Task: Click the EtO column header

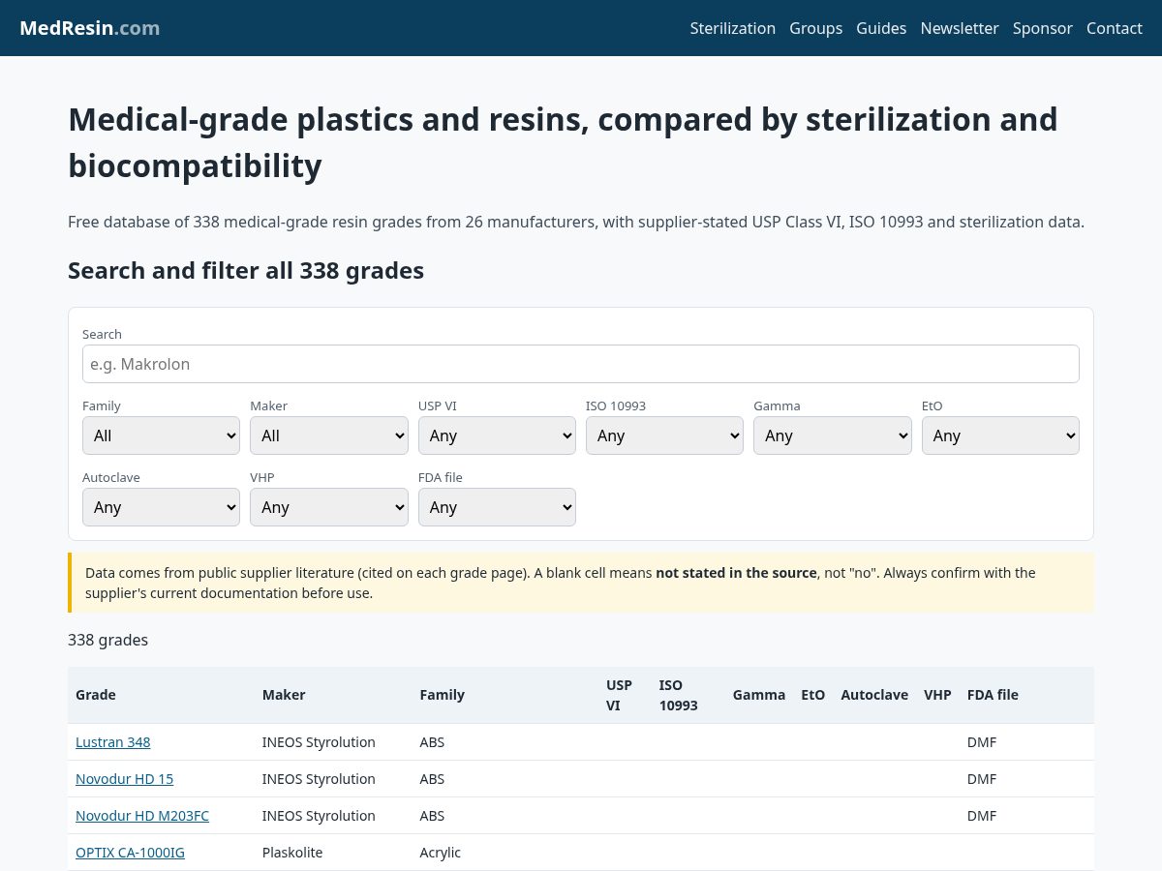Action: pos(813,695)
